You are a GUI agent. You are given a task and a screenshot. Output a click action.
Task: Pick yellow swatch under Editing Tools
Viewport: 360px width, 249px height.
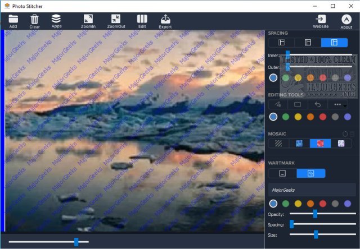coord(298,117)
